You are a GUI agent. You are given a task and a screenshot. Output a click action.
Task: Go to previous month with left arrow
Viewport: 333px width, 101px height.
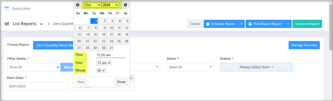[x=78, y=5]
